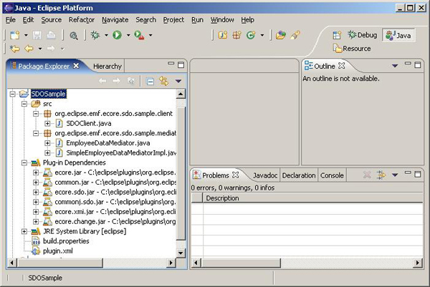Close the Package Explorer tab
Viewport: 430px width, 287px height.
pyautogui.click(x=76, y=66)
